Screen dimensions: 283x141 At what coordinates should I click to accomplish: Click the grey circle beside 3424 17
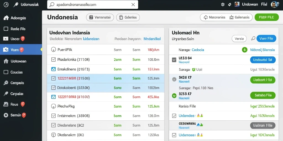[174, 79]
